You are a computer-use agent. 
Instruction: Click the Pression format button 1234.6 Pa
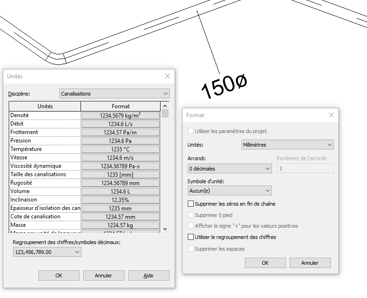pos(120,141)
